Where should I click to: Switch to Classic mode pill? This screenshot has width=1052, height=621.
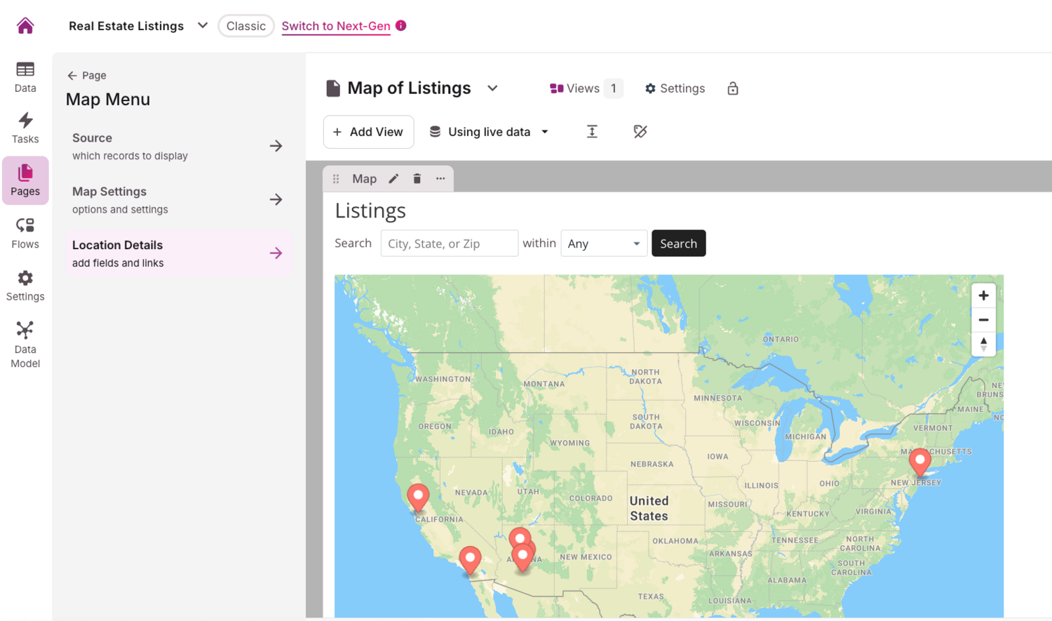pyautogui.click(x=245, y=26)
